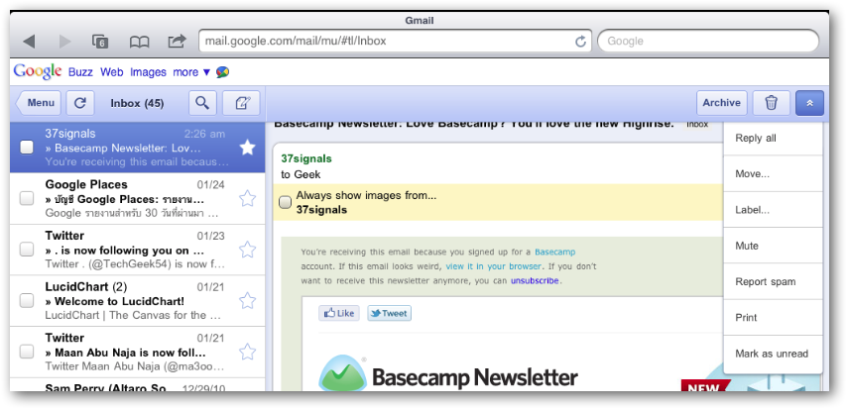Open the Menu button
The width and height of the screenshot is (847, 409).
39,103
